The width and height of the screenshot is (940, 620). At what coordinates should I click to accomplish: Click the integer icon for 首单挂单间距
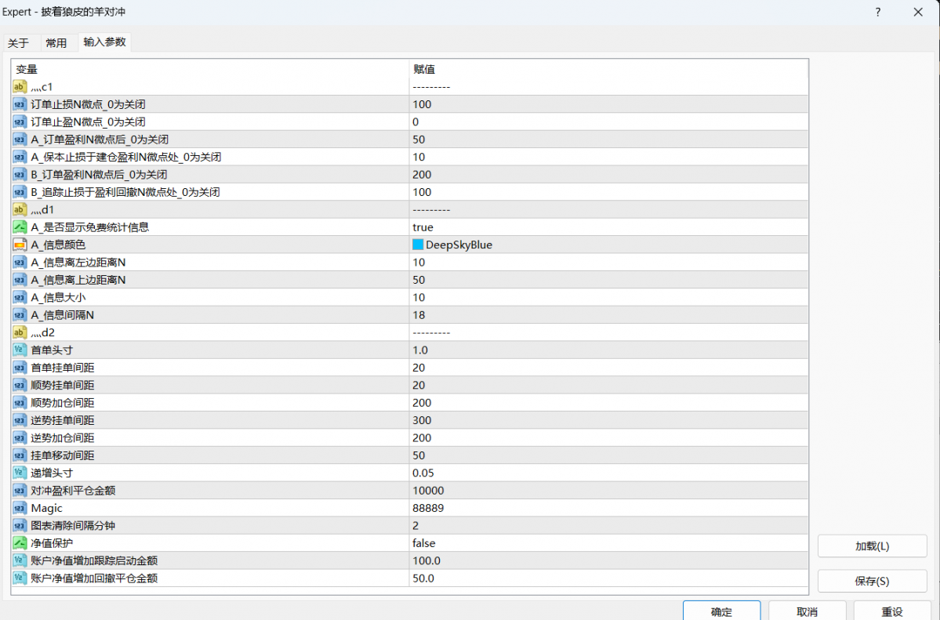tap(20, 368)
